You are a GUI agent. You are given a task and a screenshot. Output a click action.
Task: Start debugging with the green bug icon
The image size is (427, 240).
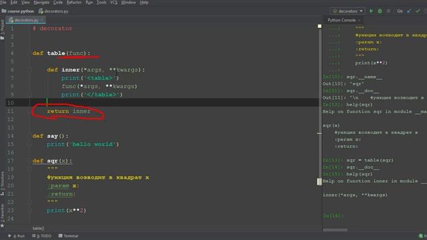[x=380, y=11]
